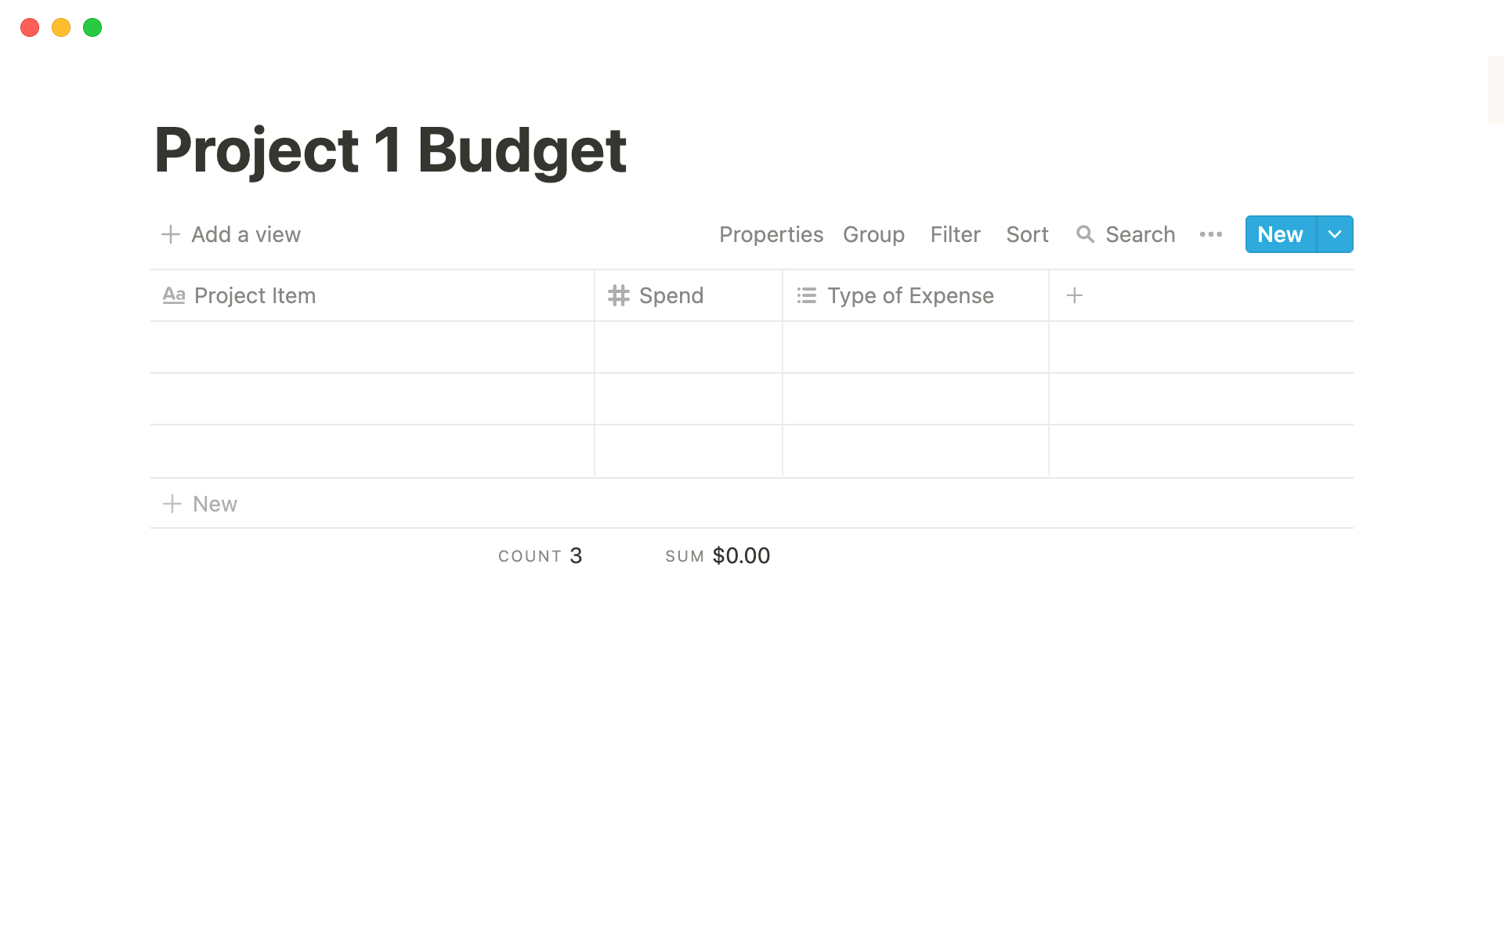Click the plus icon in the bottom New row
Image resolution: width=1504 pixels, height=940 pixels.
click(x=172, y=504)
